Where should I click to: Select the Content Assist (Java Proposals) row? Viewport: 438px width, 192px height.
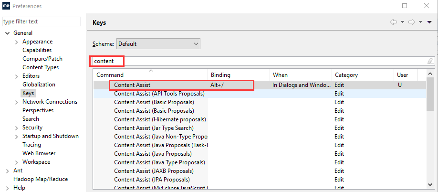pyautogui.click(x=153, y=154)
